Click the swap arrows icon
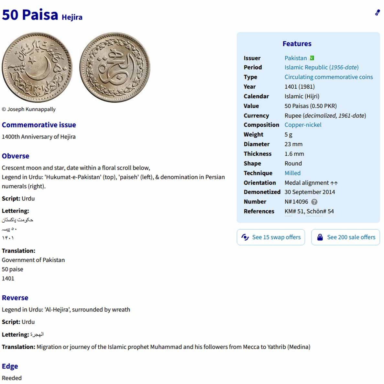Screen dimensions: 384x384 245,237
